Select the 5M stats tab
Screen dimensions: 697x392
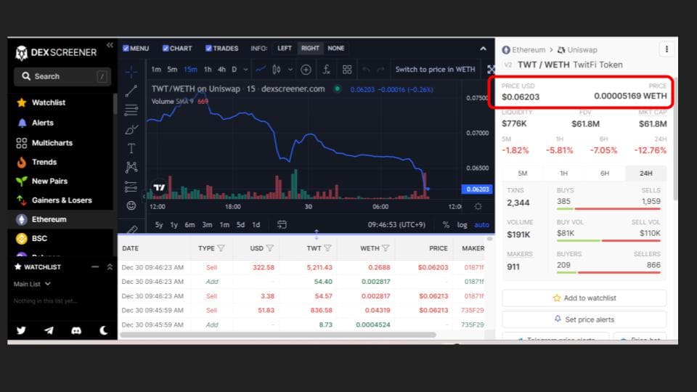tap(522, 173)
